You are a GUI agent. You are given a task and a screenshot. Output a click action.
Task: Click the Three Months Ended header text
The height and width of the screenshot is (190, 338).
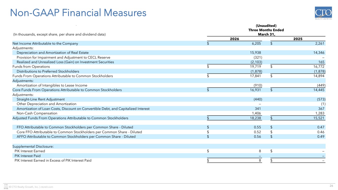[x=266, y=30]
